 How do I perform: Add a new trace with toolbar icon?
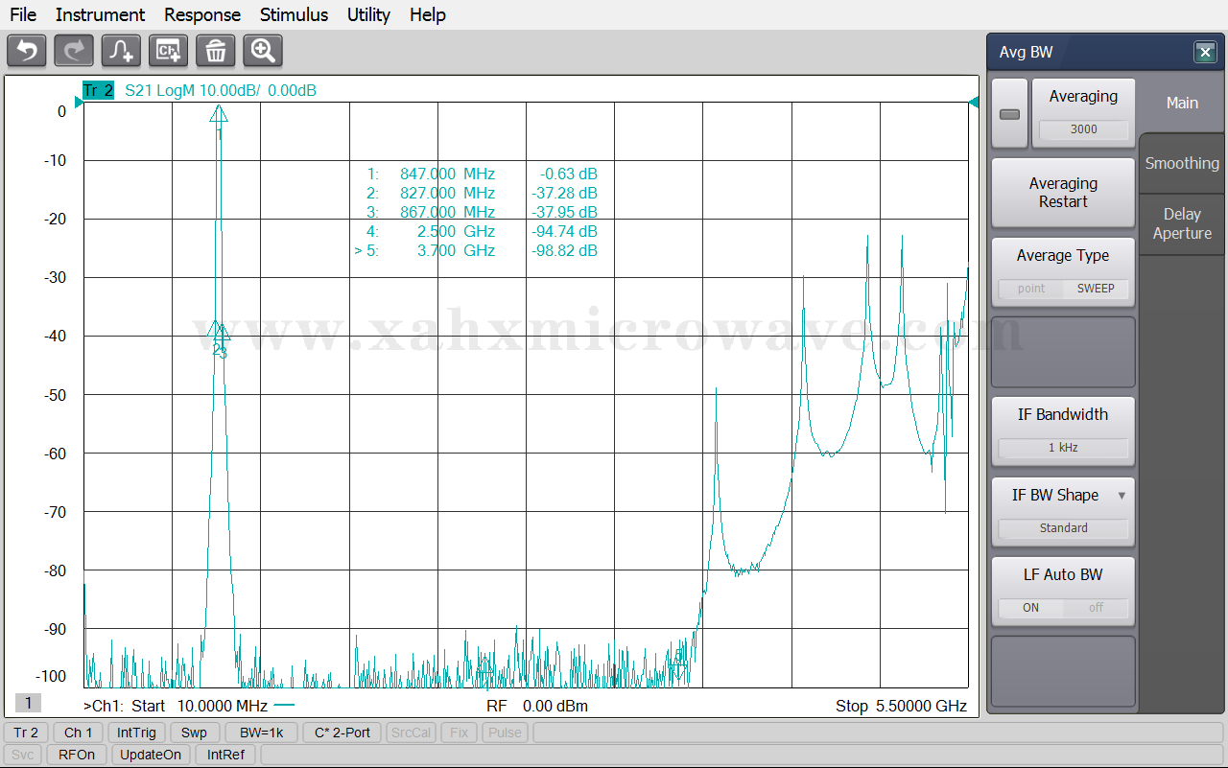point(122,51)
